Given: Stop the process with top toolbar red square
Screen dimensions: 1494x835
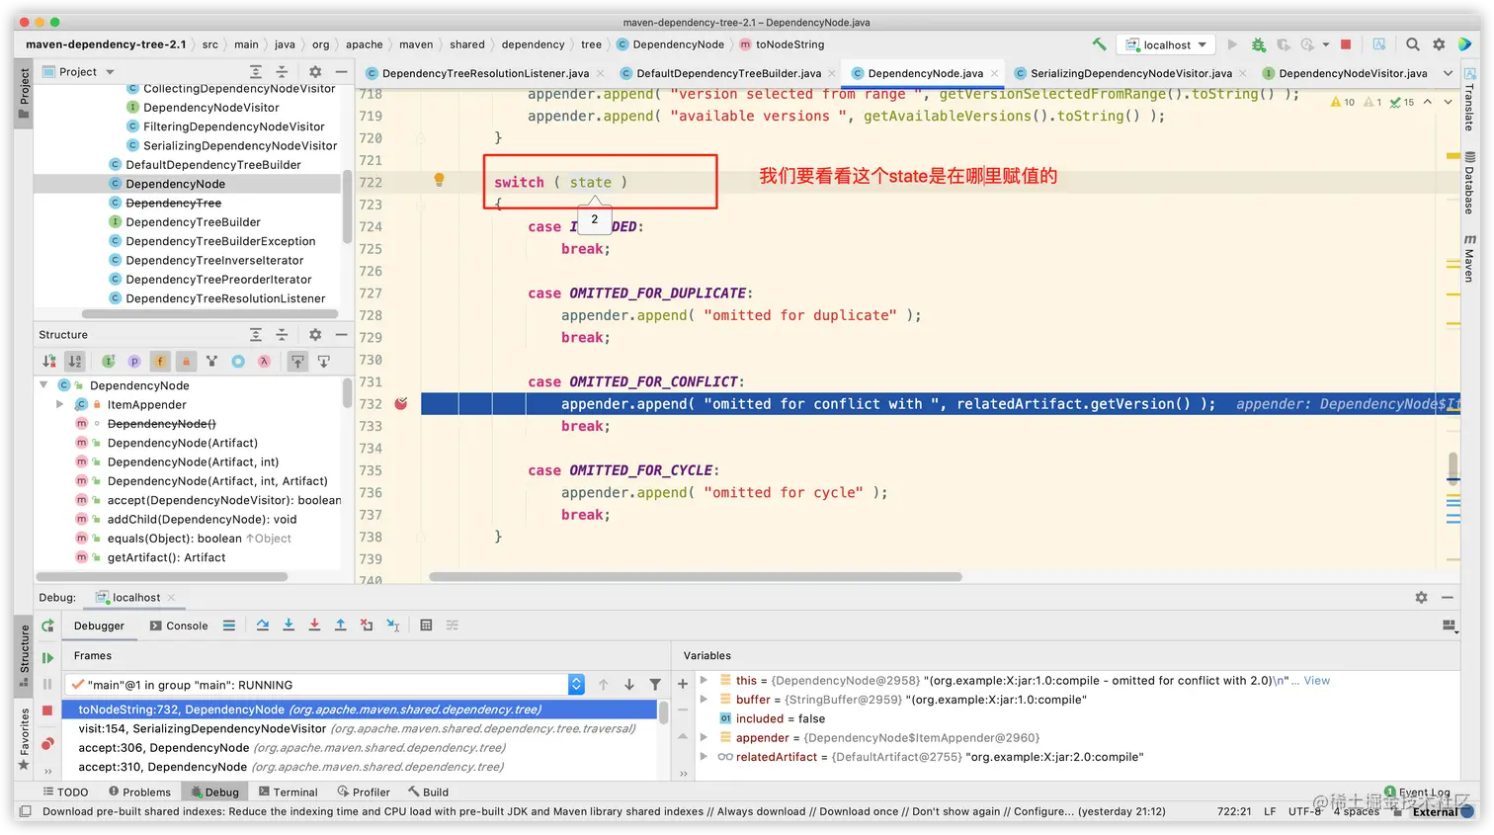Looking at the screenshot, I should click(1346, 44).
